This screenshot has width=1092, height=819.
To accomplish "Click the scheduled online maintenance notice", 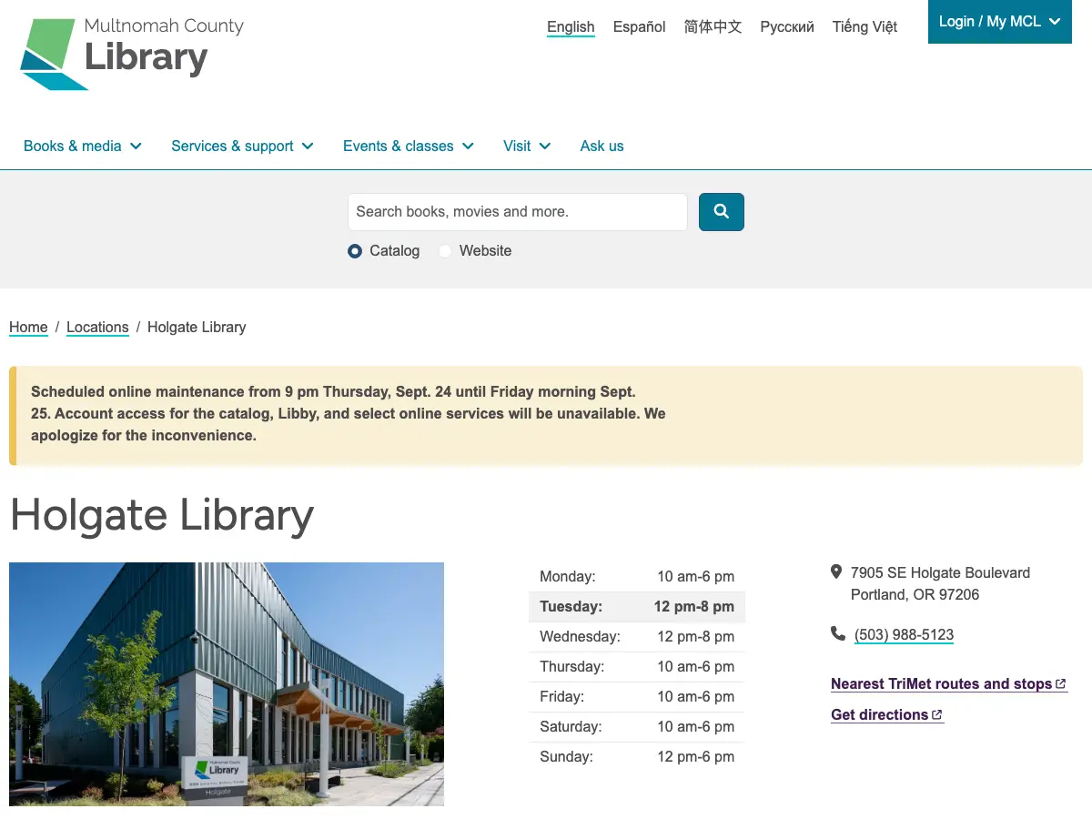I will (546, 415).
